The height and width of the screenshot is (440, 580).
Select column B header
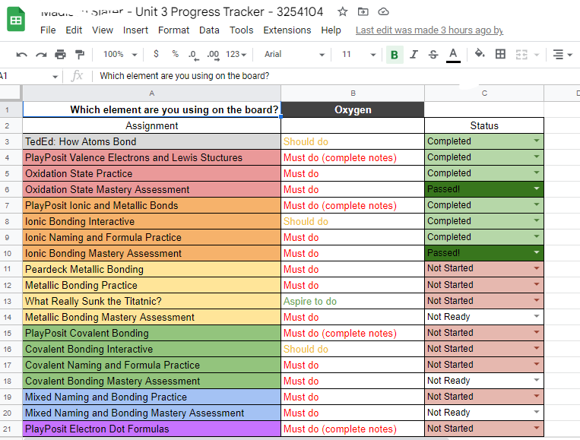click(x=353, y=93)
